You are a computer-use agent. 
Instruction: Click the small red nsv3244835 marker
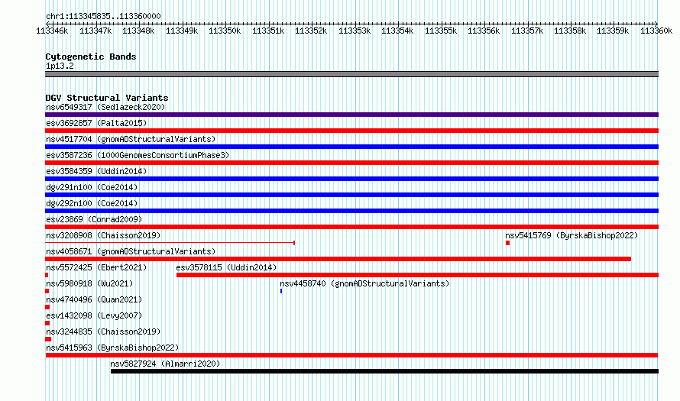tap(48, 339)
